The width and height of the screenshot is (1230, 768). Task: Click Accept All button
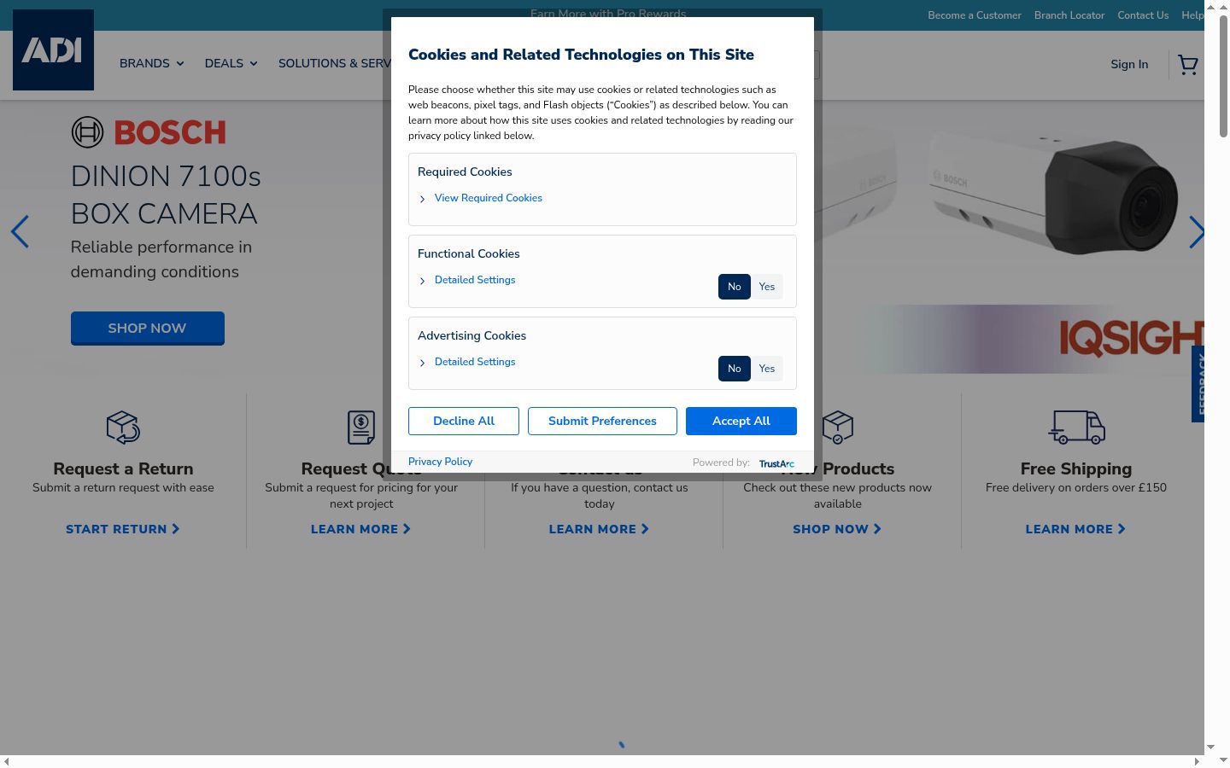pyautogui.click(x=741, y=421)
